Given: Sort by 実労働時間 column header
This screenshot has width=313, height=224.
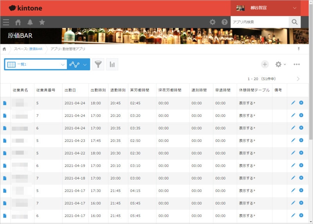Looking at the screenshot, I should pos(140,90).
